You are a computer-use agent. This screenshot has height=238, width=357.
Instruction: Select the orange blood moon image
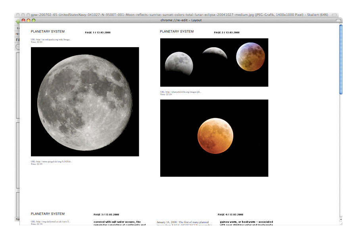coord(214,138)
